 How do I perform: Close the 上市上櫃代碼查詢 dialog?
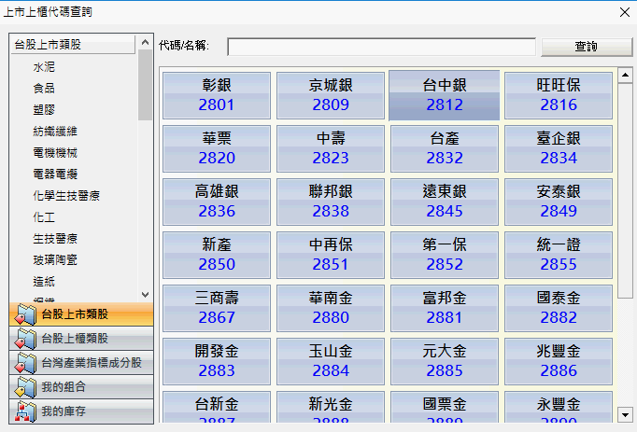pos(624,11)
